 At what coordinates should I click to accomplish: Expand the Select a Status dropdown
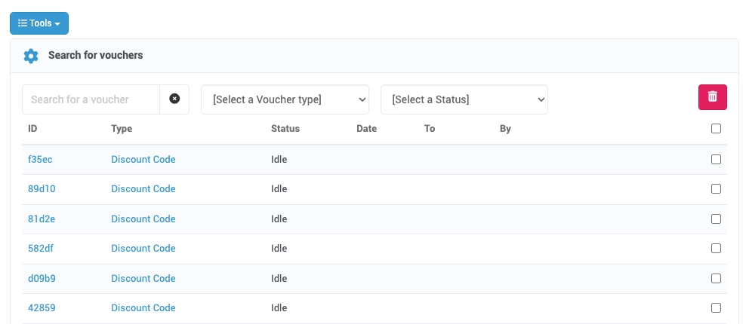click(464, 99)
